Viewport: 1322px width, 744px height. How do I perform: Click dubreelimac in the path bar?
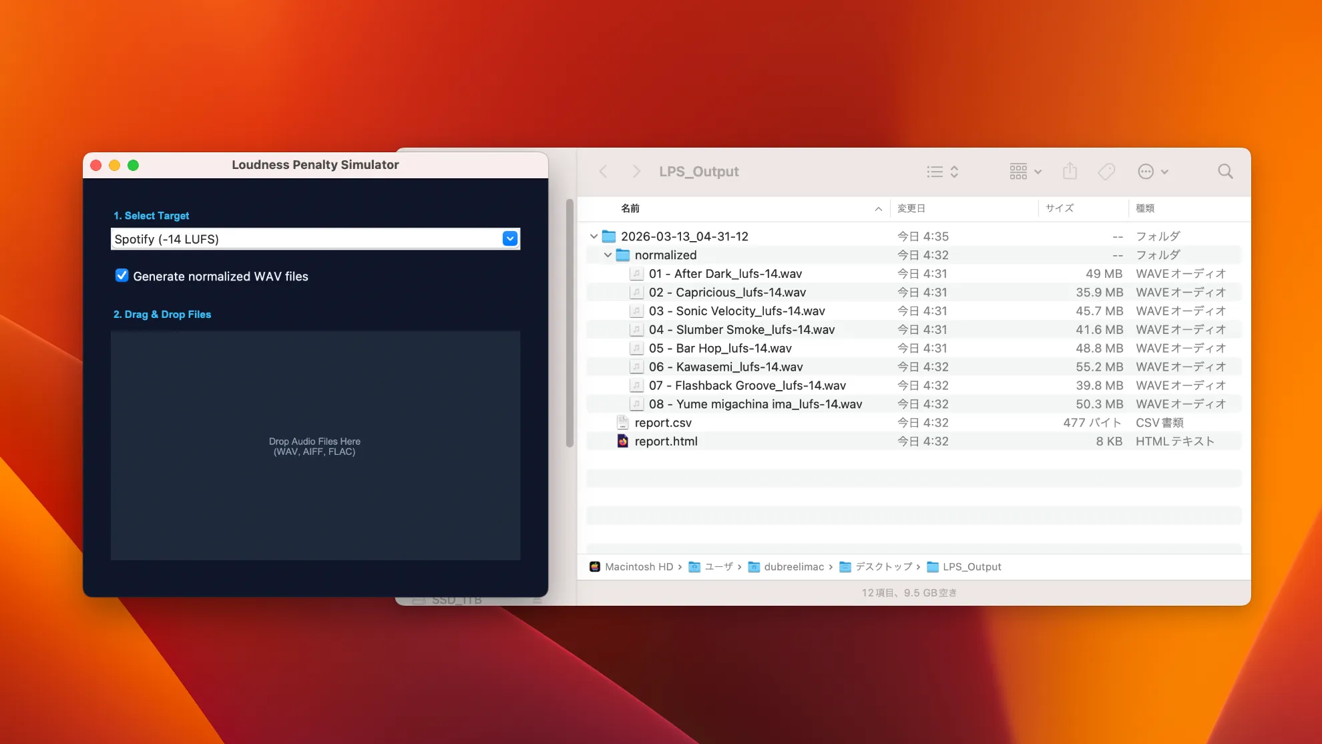795,566
